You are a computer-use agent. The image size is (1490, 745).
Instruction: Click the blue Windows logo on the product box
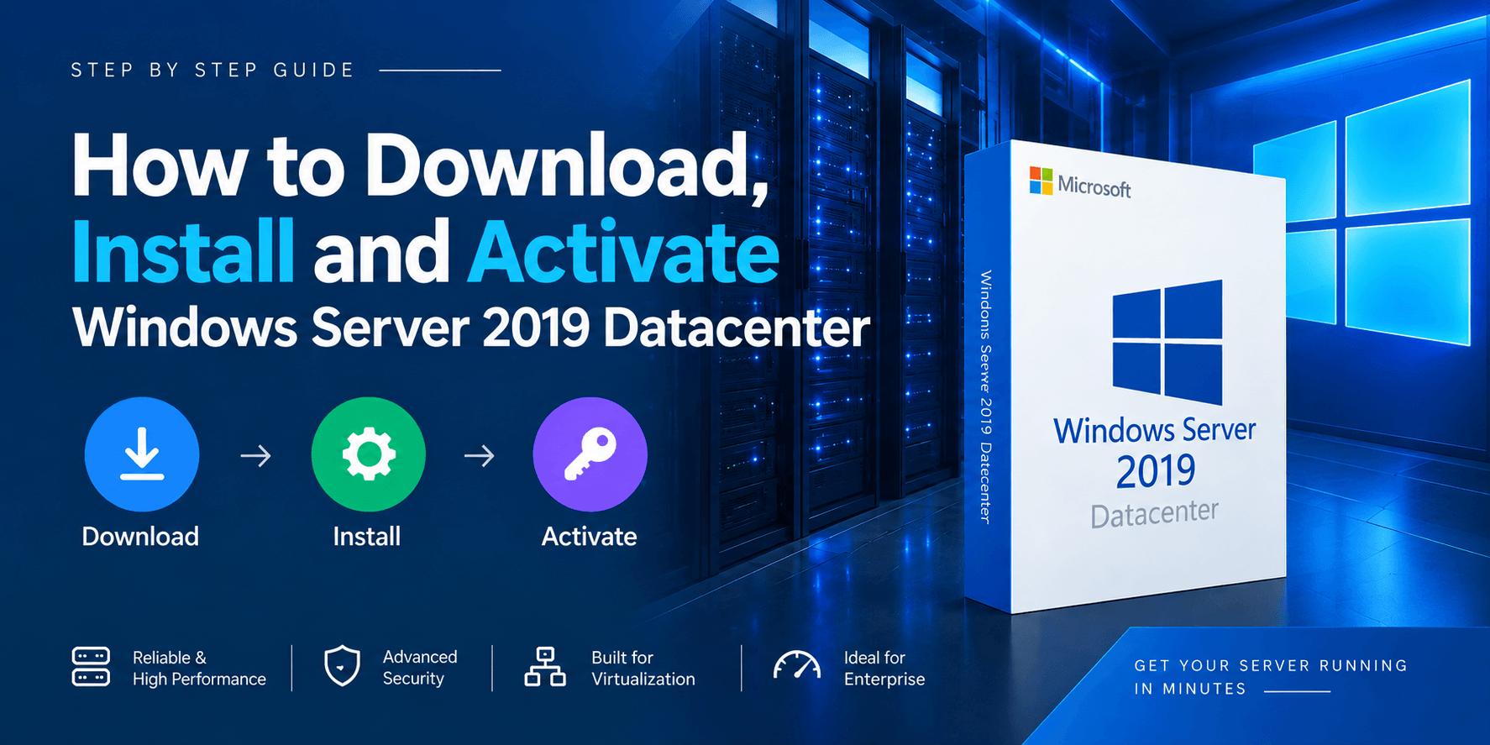(1167, 342)
